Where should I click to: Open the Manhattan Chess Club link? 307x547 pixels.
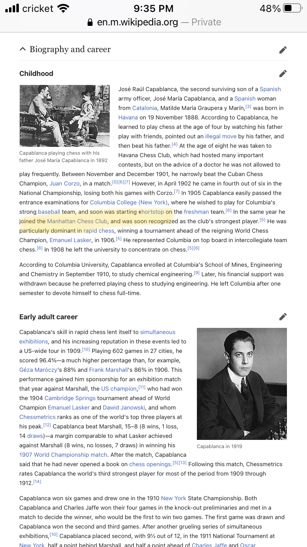[x=77, y=221]
